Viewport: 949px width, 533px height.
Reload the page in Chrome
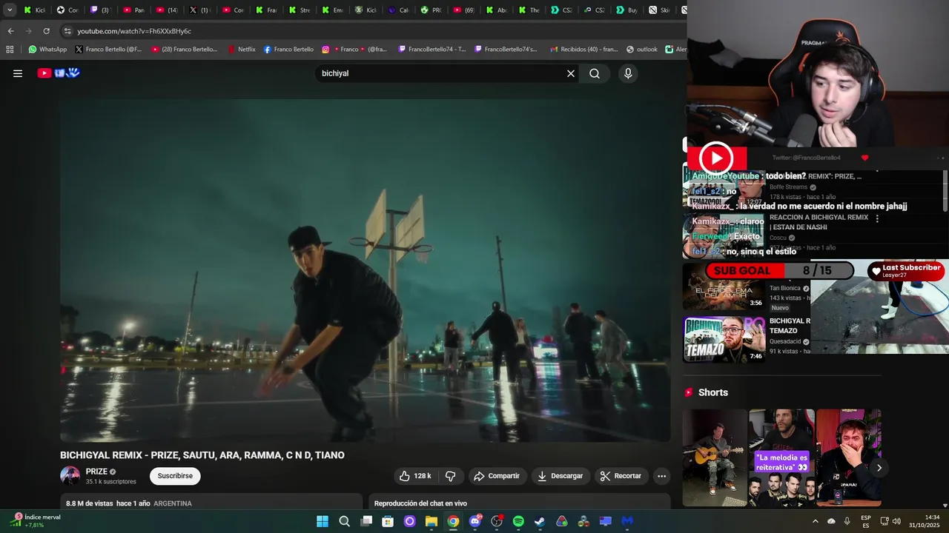coord(46,31)
